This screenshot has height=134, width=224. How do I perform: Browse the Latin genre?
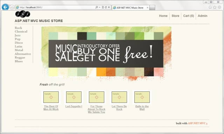point(19,47)
